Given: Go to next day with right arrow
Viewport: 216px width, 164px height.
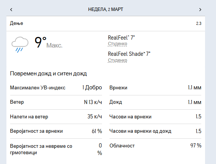Looking at the screenshot, I should pos(200,9).
